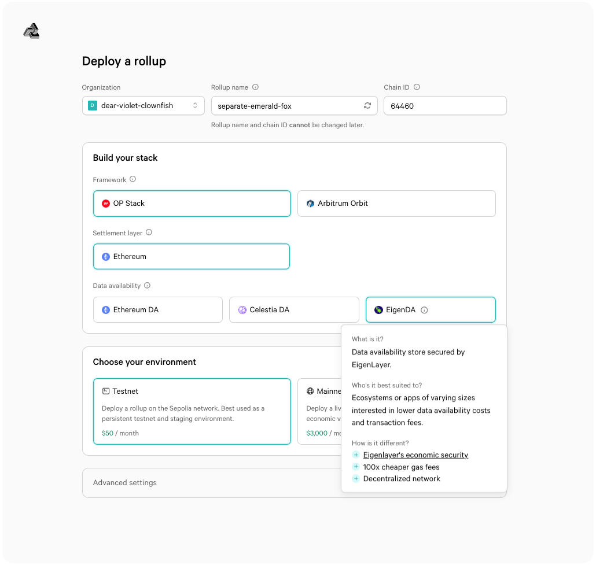Click the Choose your environment heading
The height and width of the screenshot is (565, 596).
[145, 362]
